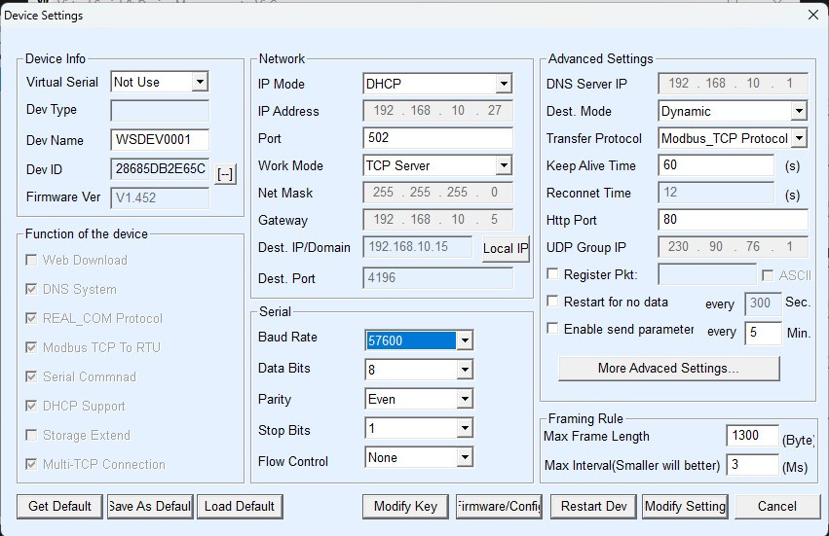Expand the Dest. Mode dropdown
This screenshot has width=829, height=536.
(799, 112)
